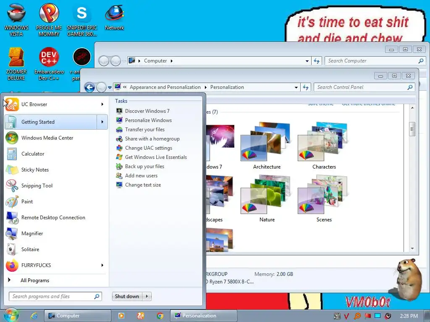430x322 pixels.
Task: Open the WINDOWS VISTA desktop icon
Action: [16, 20]
